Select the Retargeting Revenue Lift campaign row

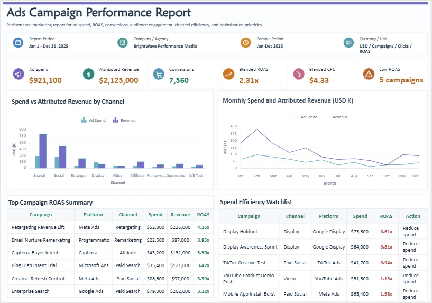pyautogui.click(x=110, y=227)
